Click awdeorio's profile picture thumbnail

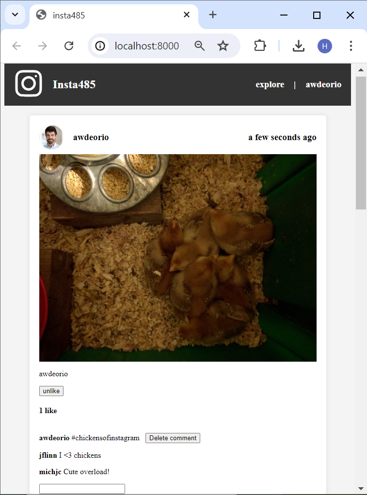pos(51,137)
